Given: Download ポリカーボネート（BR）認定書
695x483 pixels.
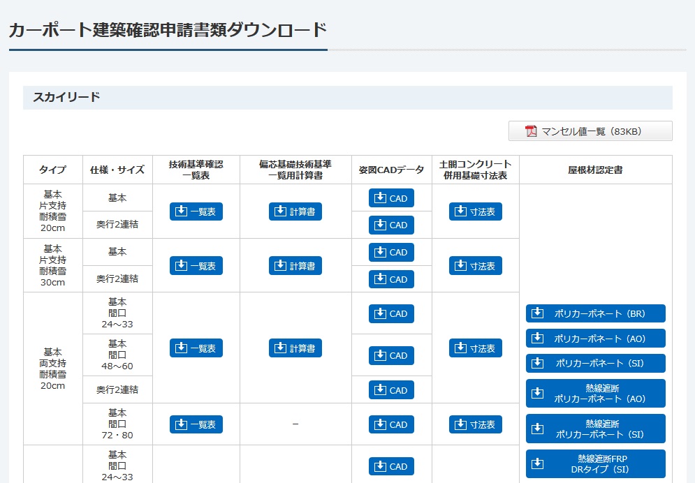Looking at the screenshot, I should (x=595, y=313).
